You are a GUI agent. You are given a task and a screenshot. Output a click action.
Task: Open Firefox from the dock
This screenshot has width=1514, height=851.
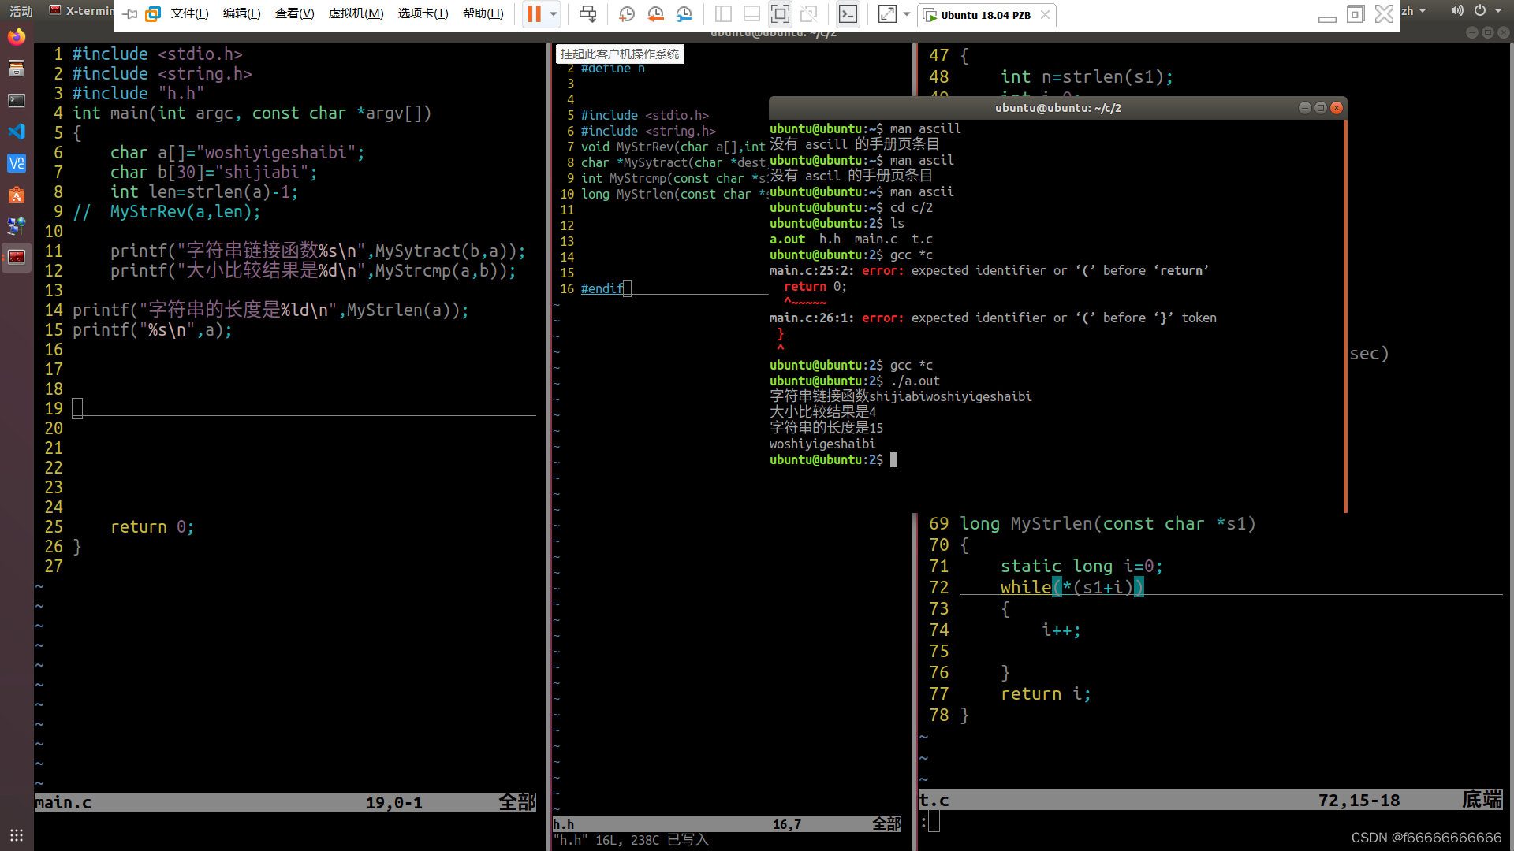tap(17, 37)
